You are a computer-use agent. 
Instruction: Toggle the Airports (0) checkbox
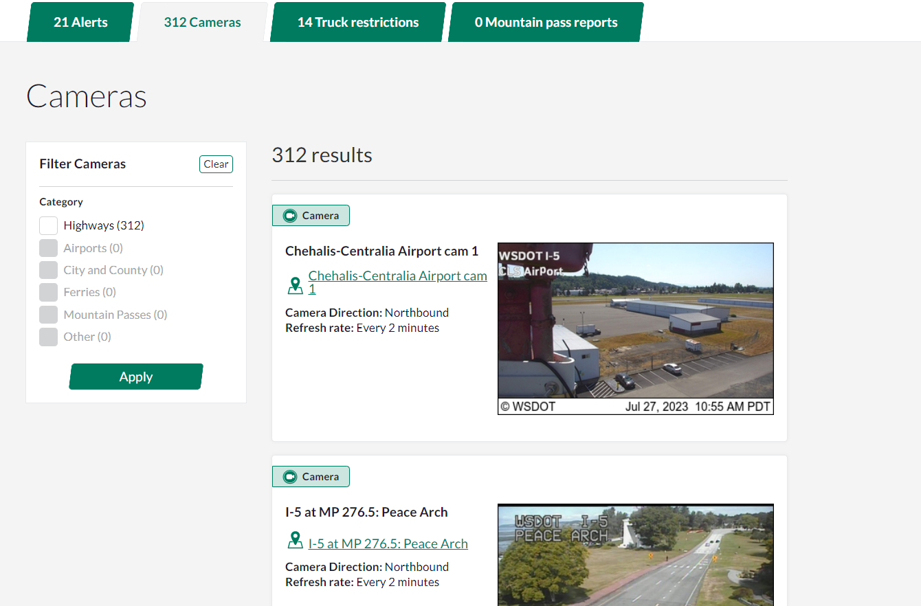48,248
